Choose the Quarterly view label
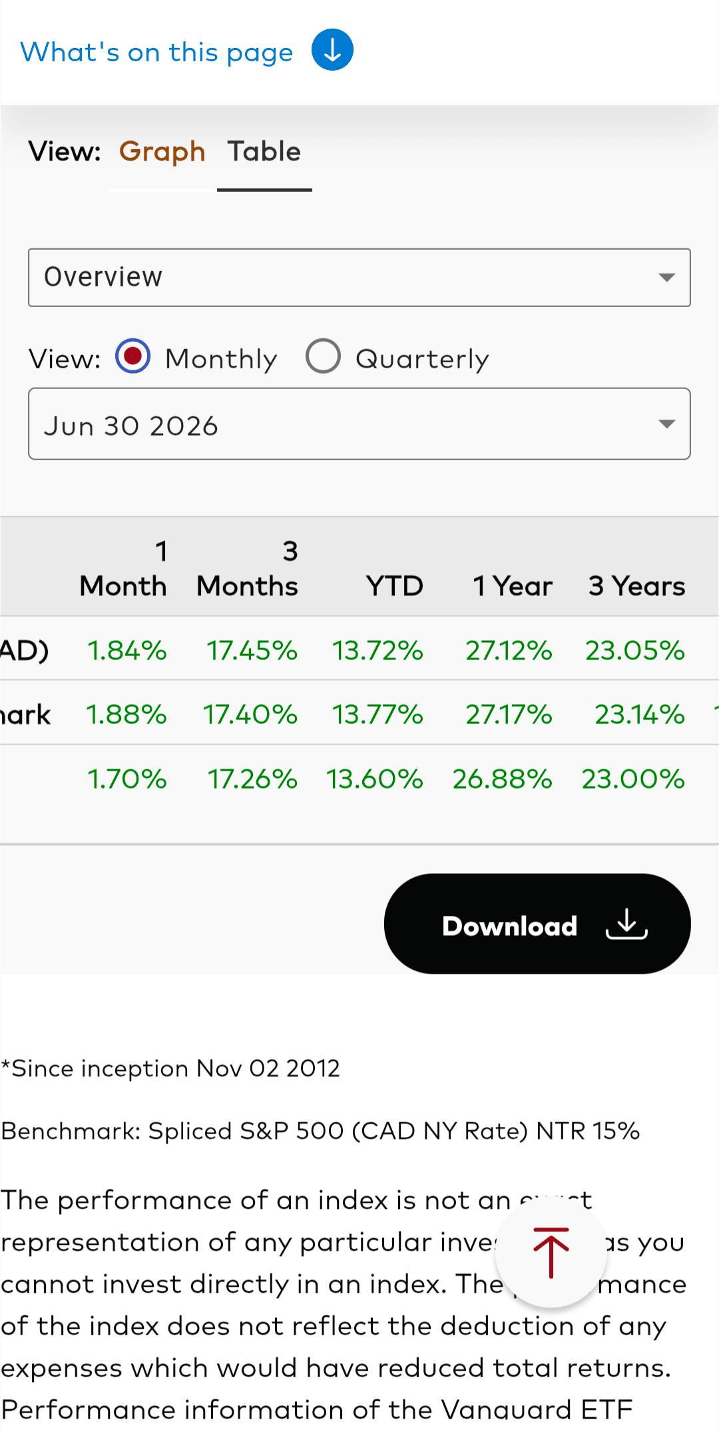 (x=423, y=359)
